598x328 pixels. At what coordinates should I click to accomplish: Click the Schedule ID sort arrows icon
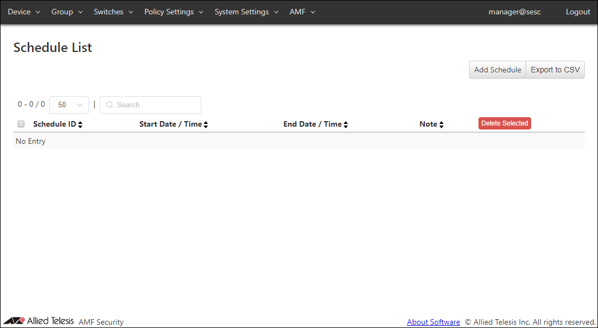click(80, 125)
